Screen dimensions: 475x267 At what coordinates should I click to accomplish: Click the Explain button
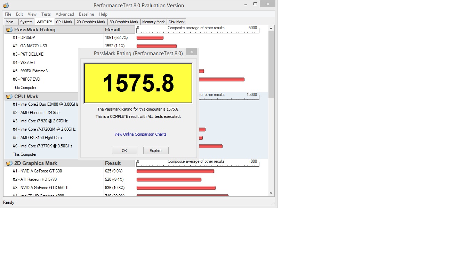(156, 151)
